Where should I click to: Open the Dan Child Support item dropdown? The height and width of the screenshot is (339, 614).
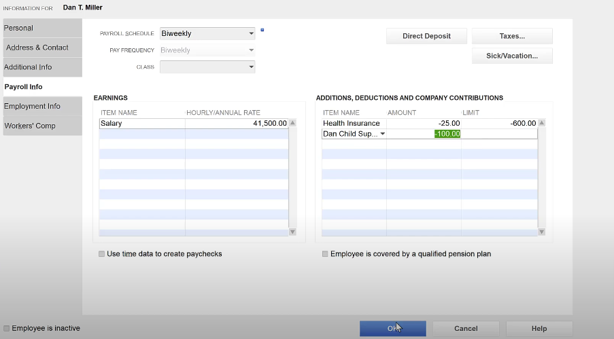(x=382, y=134)
